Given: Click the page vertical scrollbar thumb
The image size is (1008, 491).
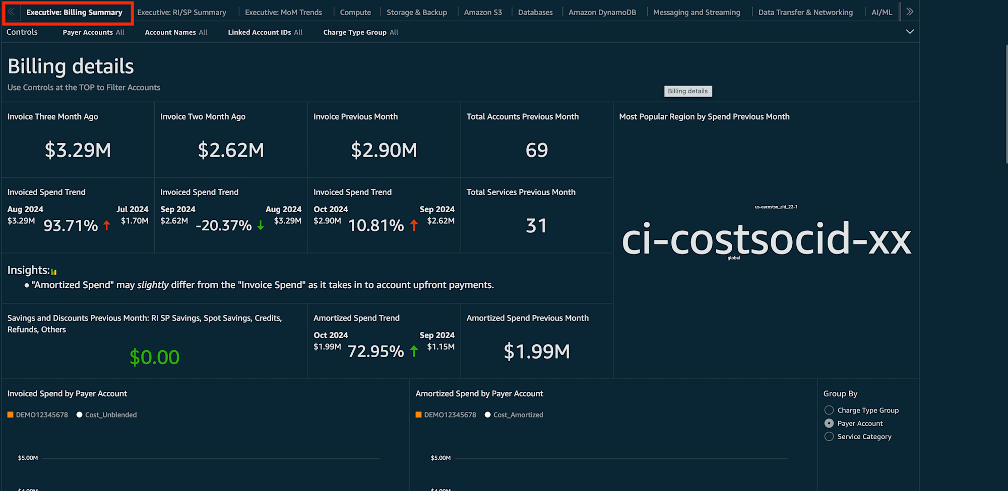Looking at the screenshot, I should tap(1006, 104).
